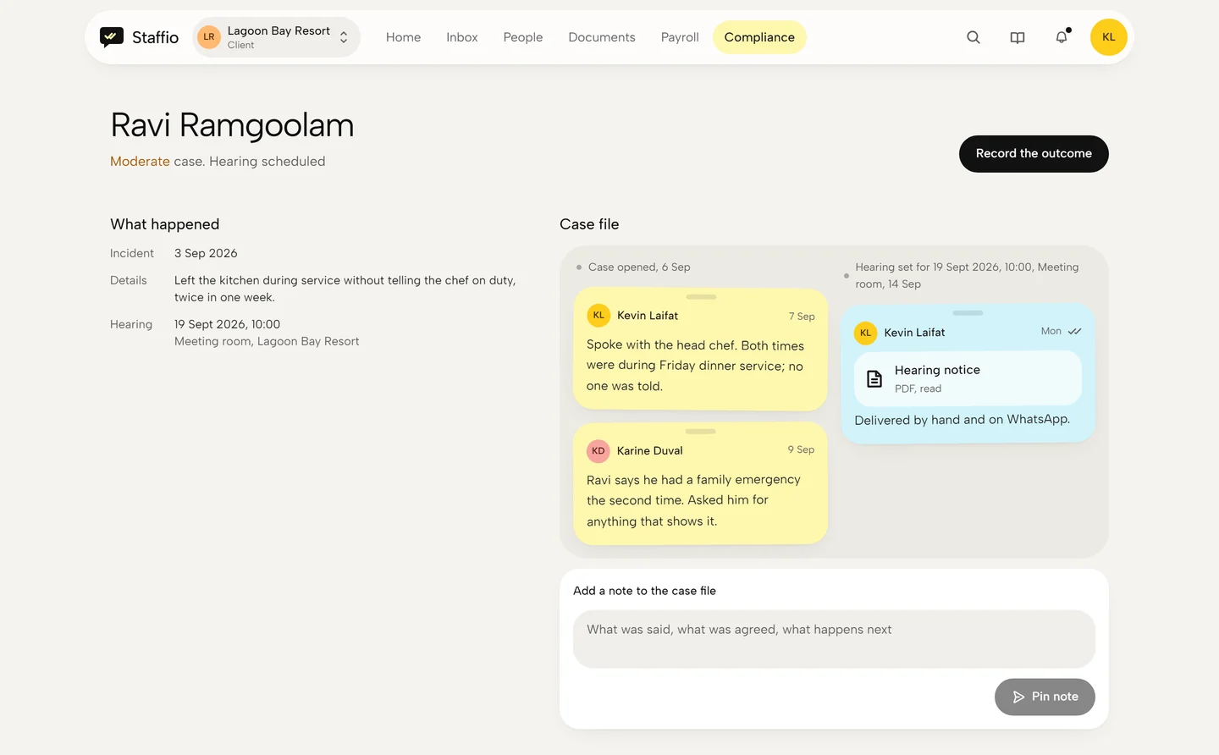Focus the case note text field
The image size is (1219, 755).
point(834,639)
